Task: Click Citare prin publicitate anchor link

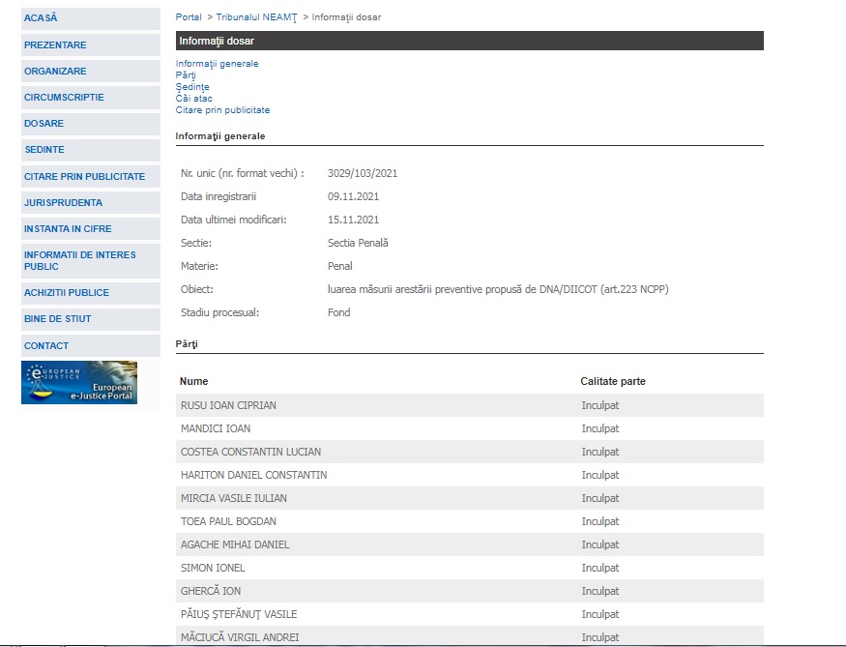Action: pos(222,110)
